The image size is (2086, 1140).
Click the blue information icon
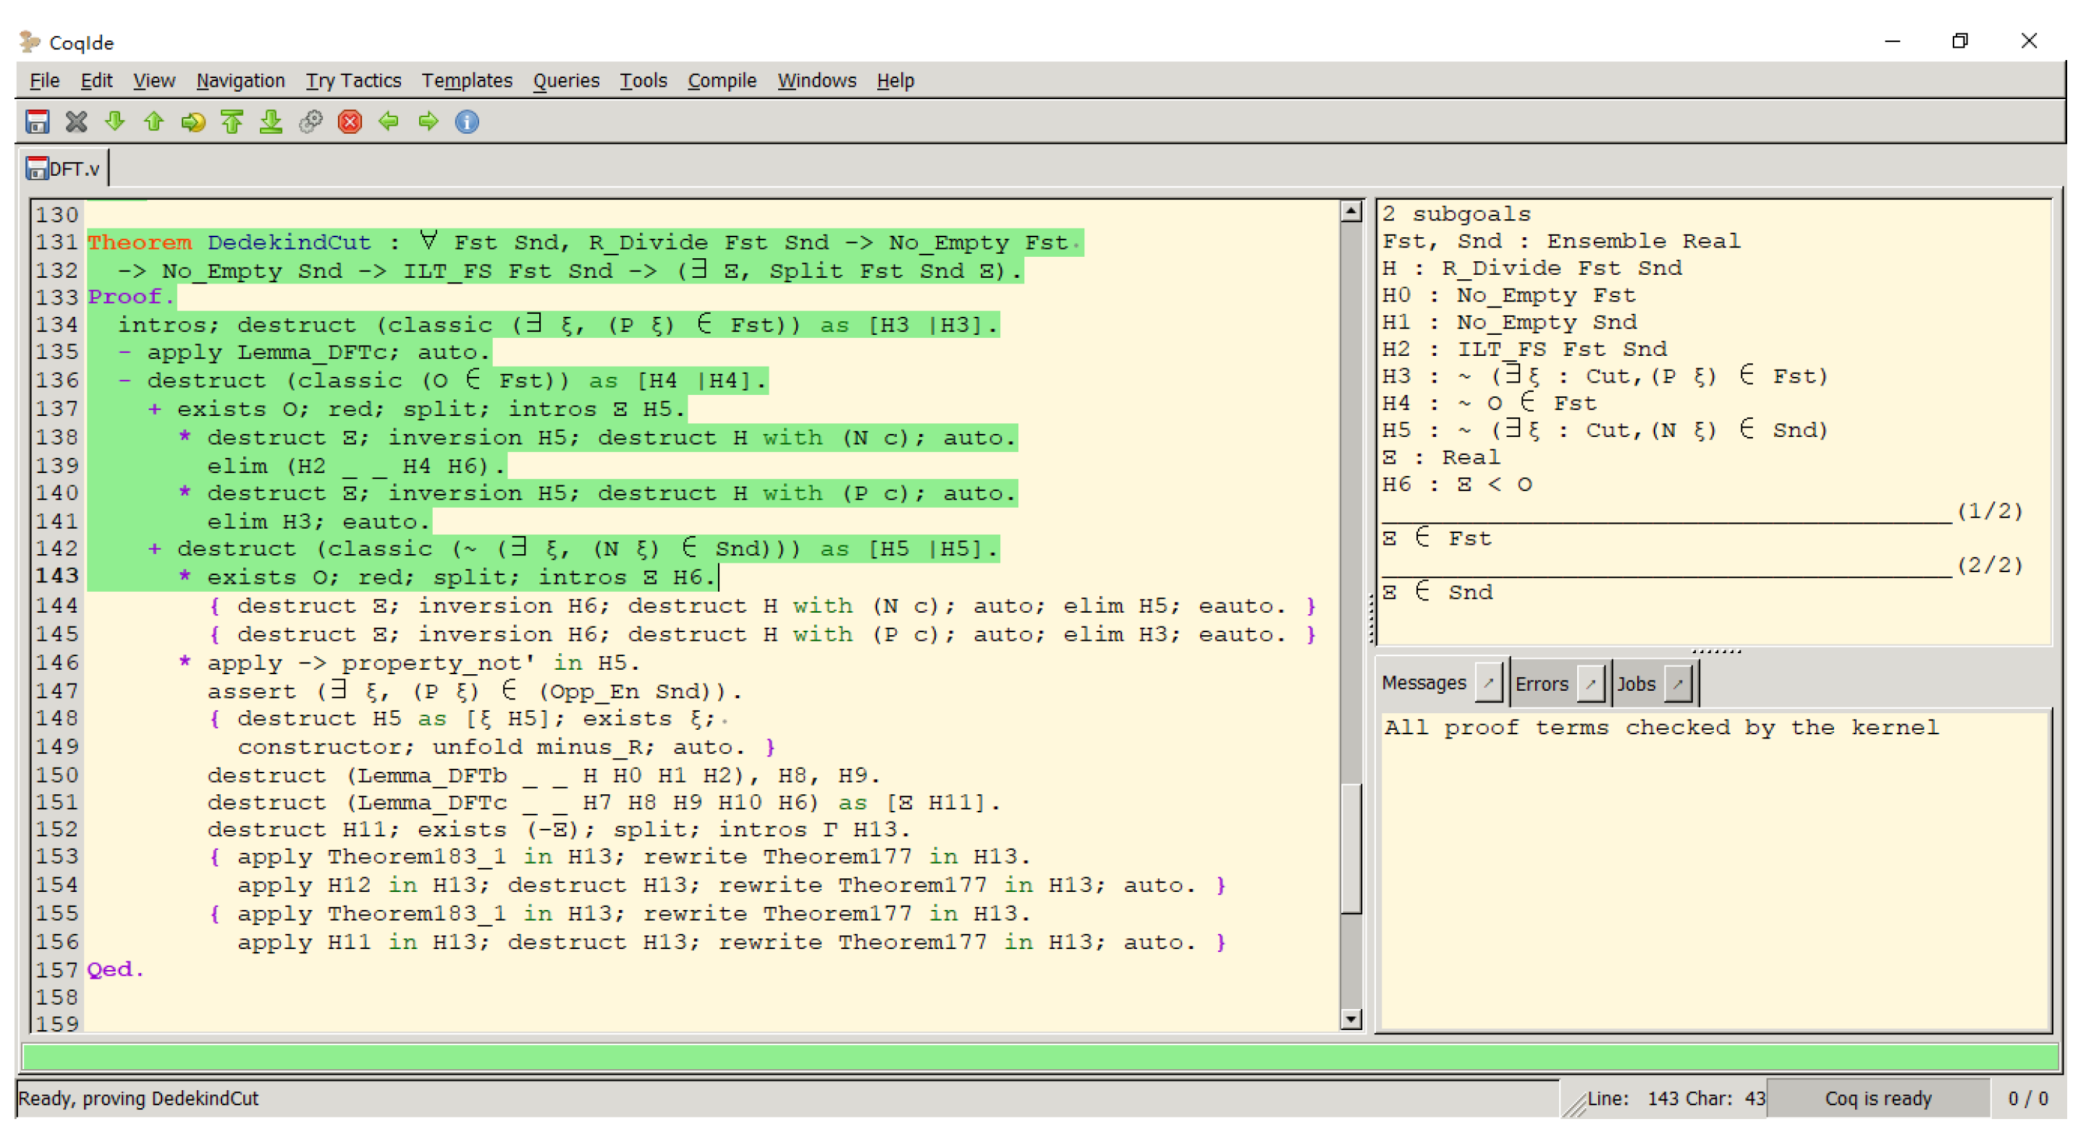(468, 122)
